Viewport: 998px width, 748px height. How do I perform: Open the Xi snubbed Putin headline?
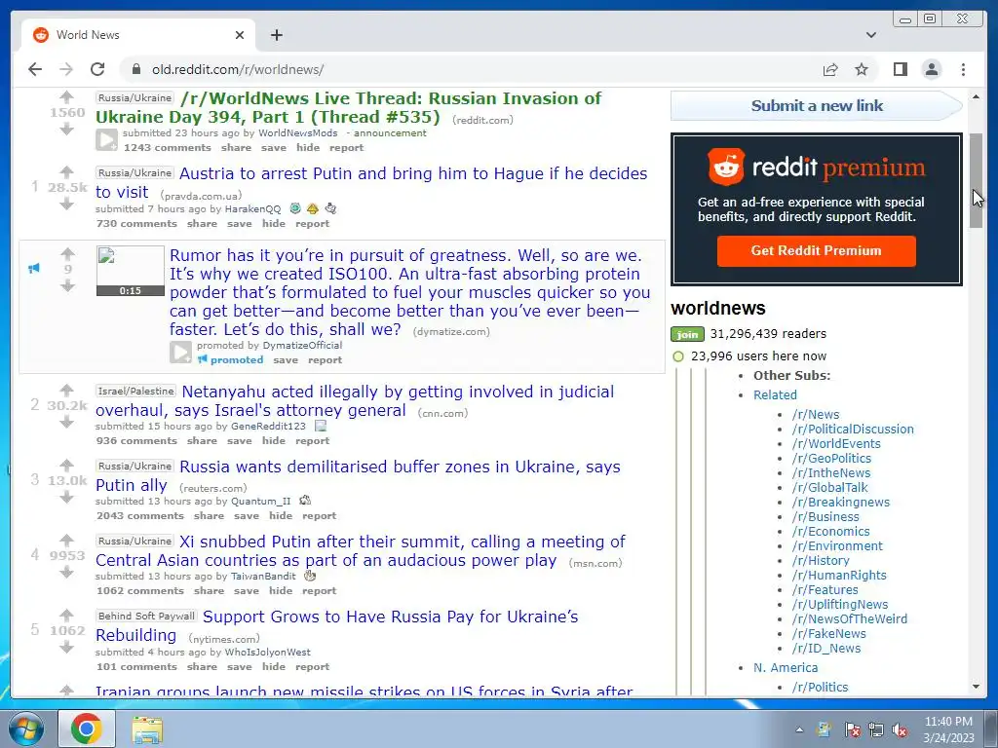click(361, 551)
